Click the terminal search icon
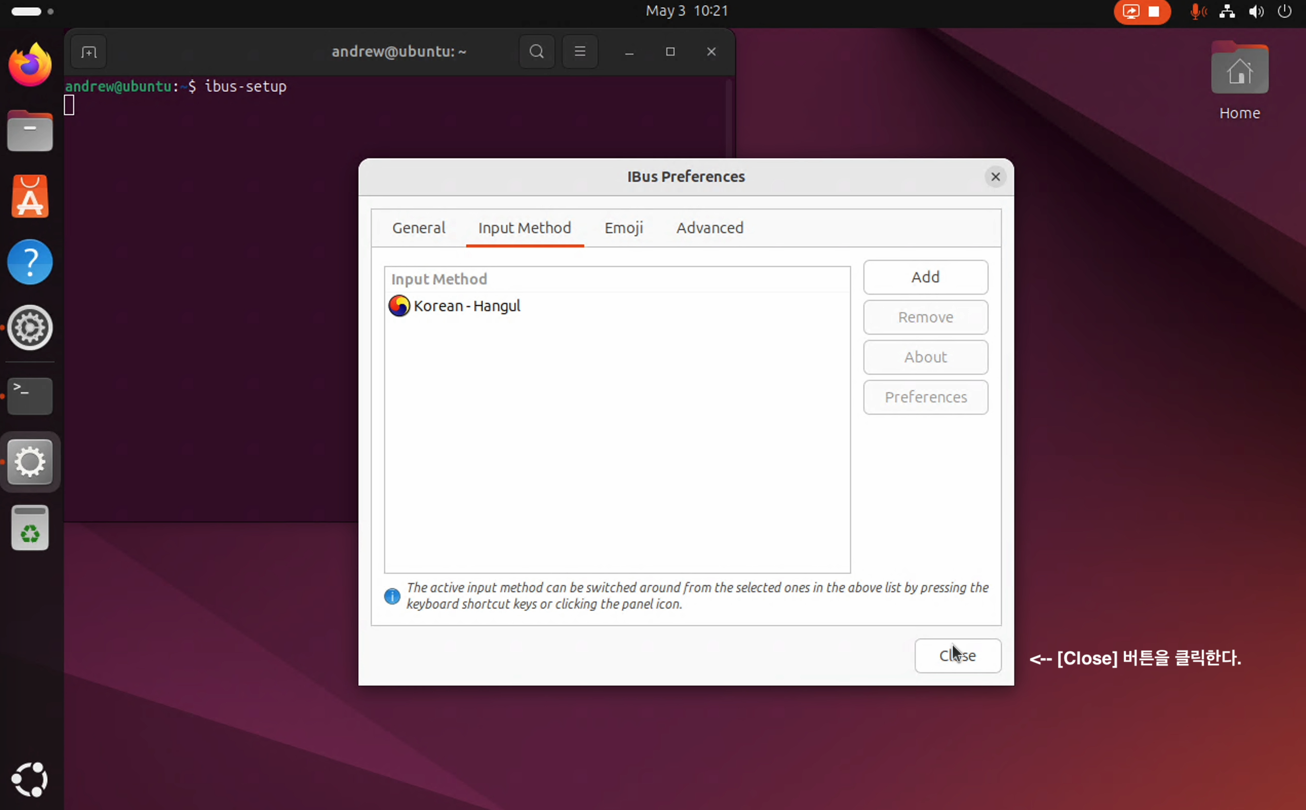 (x=536, y=52)
